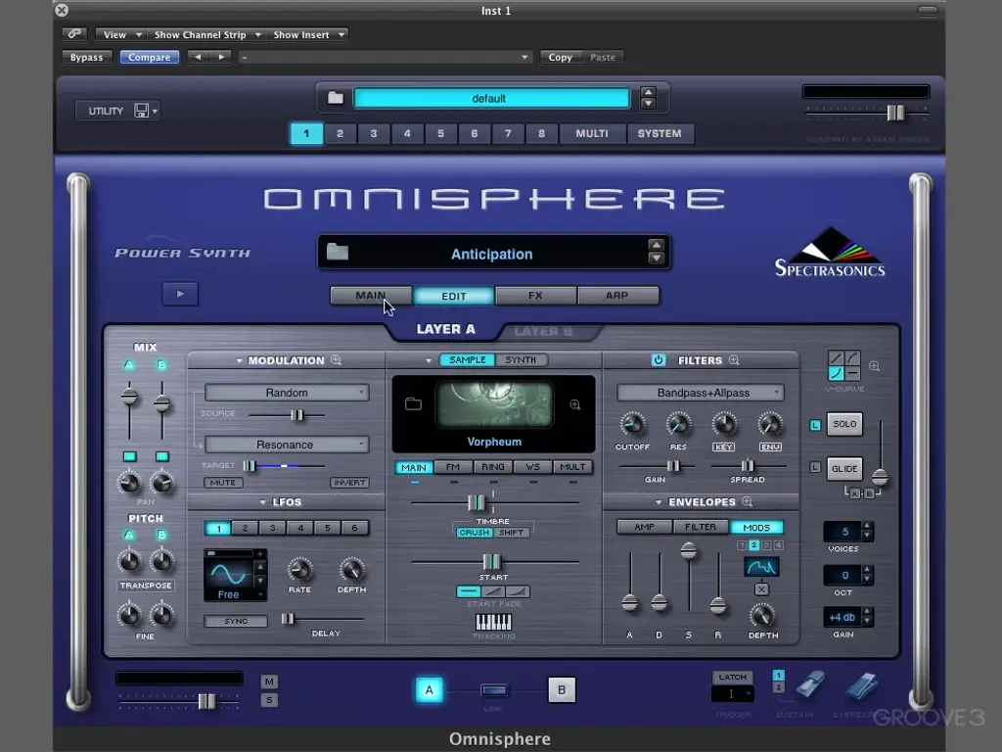Switch to the FX page tab
This screenshot has height=752, width=1002.
tap(535, 296)
